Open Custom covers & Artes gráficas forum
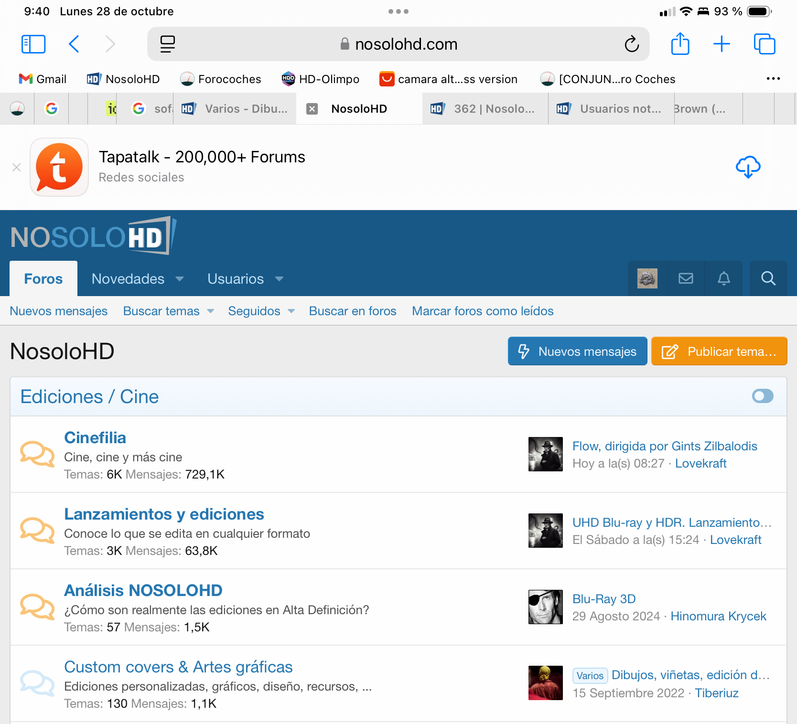This screenshot has width=797, height=724. click(x=178, y=667)
